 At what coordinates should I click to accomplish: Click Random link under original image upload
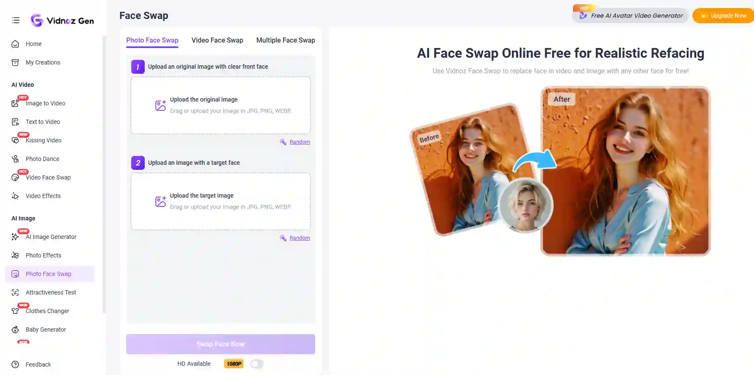(300, 142)
